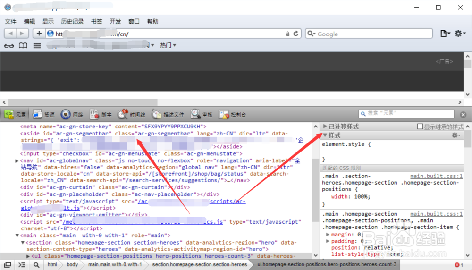Select the meta ac-gn-store-key row
The width and height of the screenshot is (472, 270).
click(x=113, y=127)
